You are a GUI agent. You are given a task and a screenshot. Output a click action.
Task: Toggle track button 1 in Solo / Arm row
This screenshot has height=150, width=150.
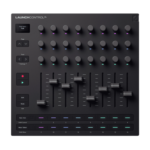(41, 118)
